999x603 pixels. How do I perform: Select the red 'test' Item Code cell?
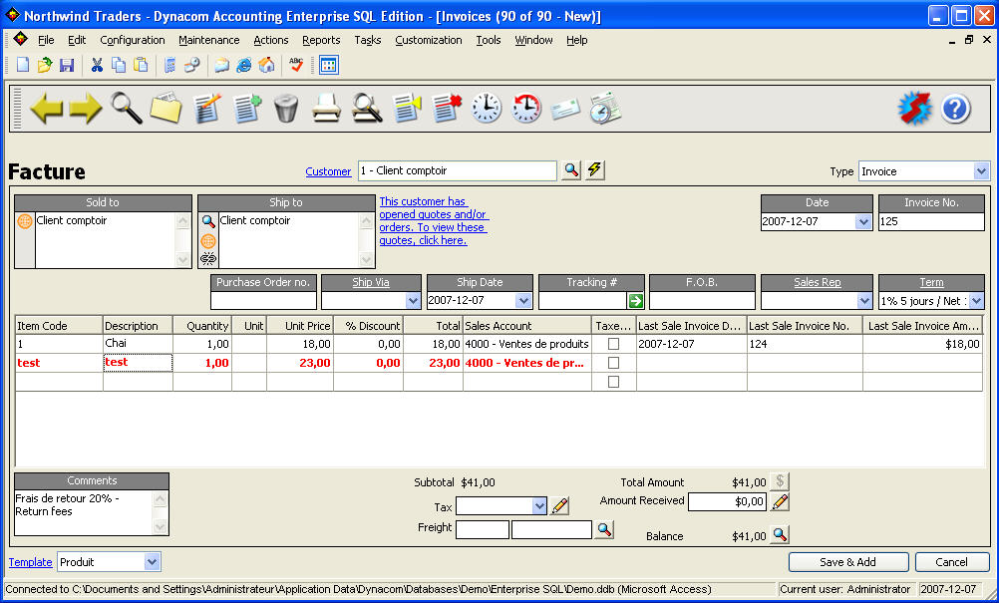coord(59,363)
